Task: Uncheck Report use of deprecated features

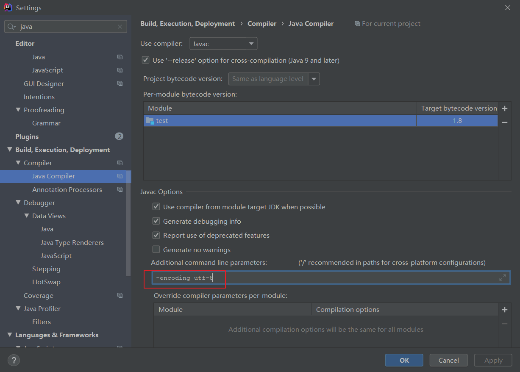Action: (x=156, y=235)
